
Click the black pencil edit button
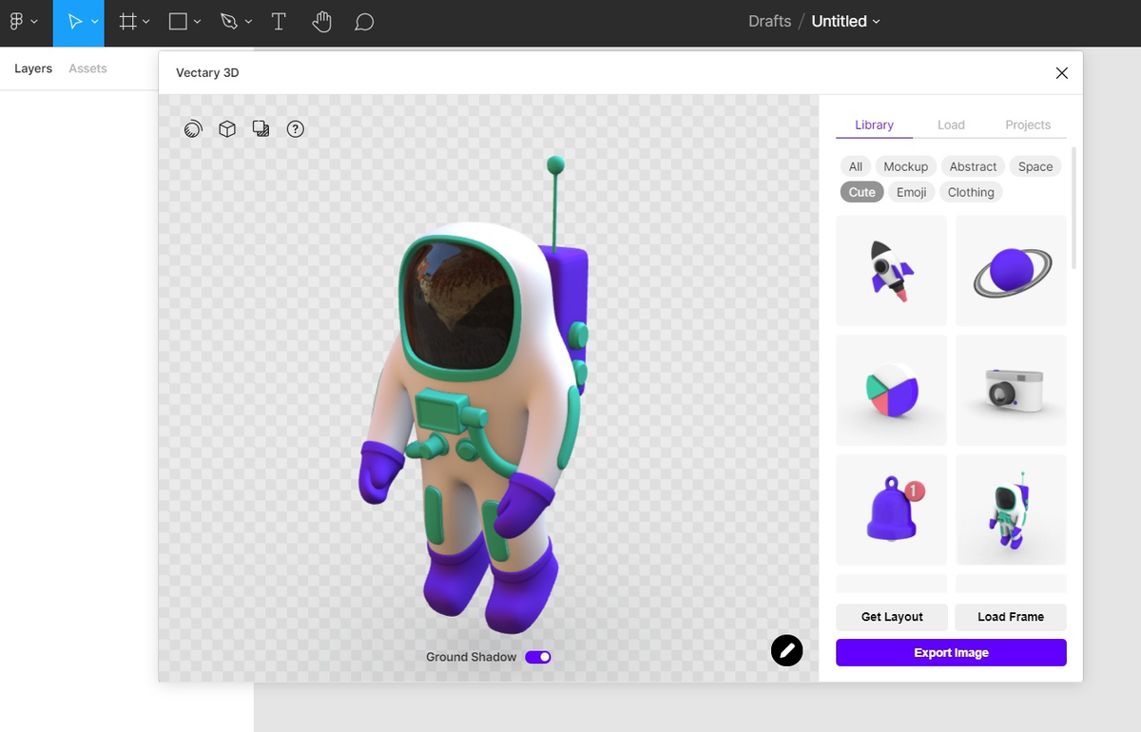(x=787, y=650)
